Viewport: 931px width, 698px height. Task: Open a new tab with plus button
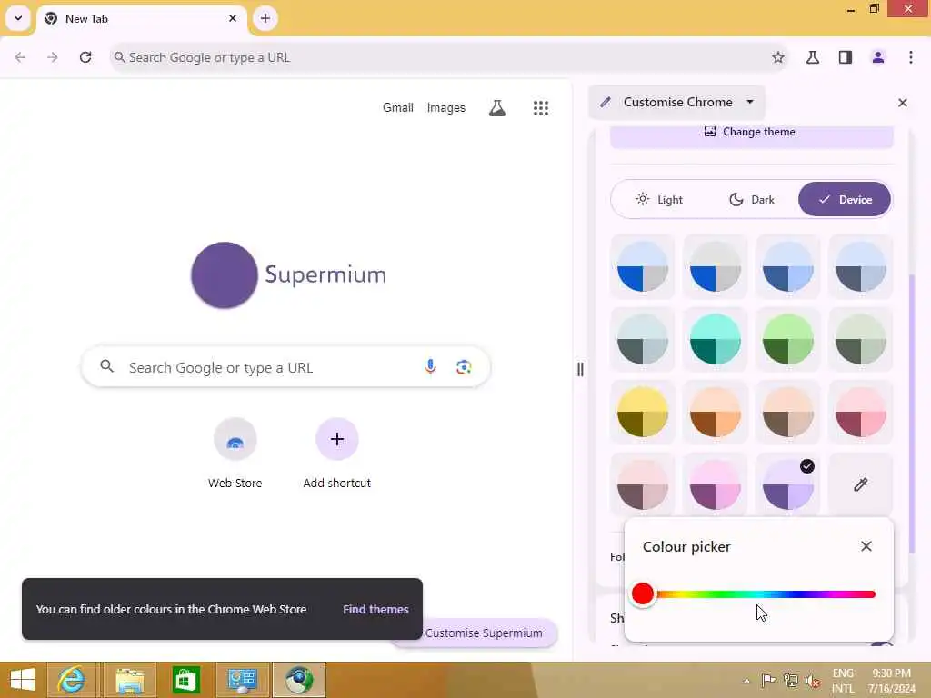click(265, 18)
